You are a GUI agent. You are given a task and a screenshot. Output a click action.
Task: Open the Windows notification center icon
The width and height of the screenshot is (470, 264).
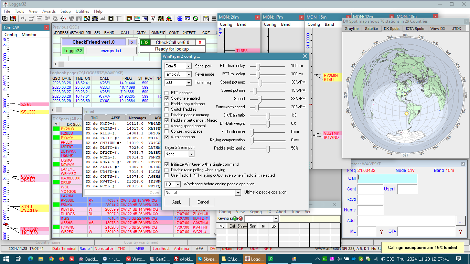[x=458, y=259]
